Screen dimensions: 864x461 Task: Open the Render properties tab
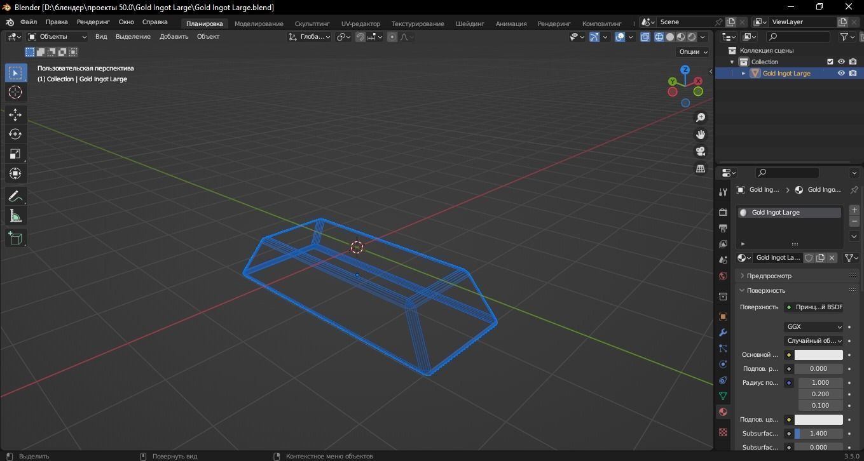pyautogui.click(x=723, y=212)
